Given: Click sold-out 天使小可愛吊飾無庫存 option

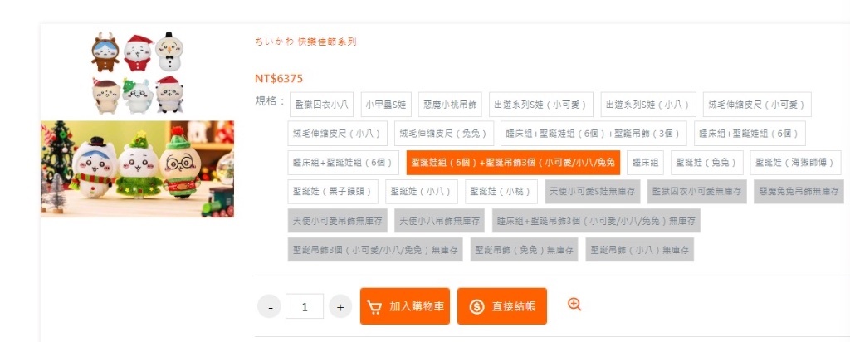Looking at the screenshot, I should click(x=338, y=221).
